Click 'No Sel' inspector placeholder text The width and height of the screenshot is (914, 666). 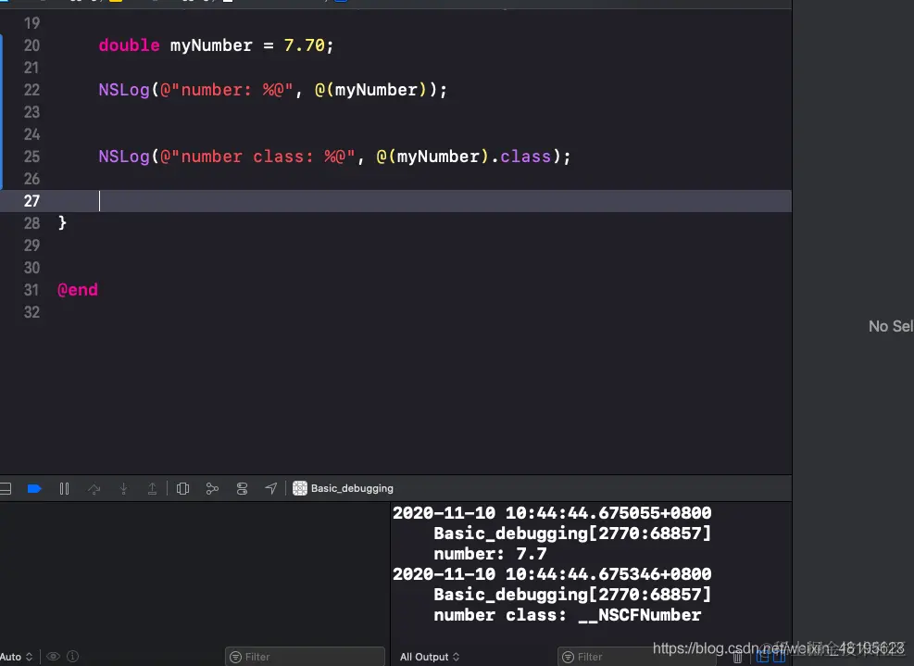tap(891, 326)
